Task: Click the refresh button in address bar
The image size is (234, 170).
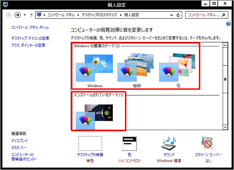Action: point(178,15)
